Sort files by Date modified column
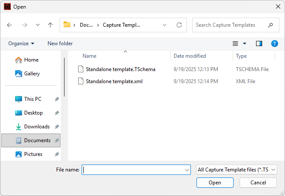Screen dimensions: 285x196 (190, 56)
